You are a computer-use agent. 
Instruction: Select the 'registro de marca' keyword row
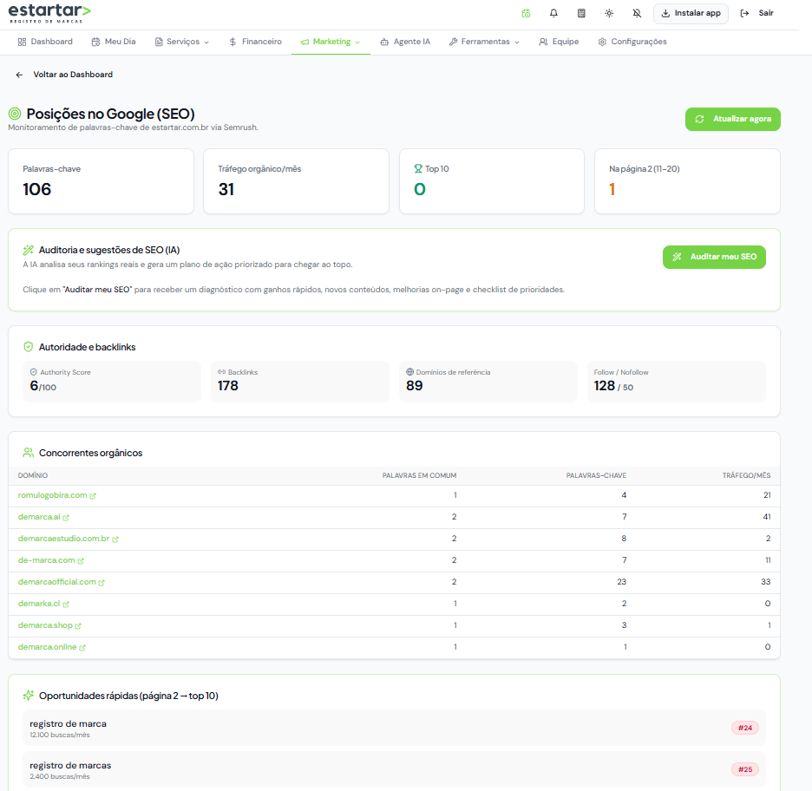[x=394, y=729]
